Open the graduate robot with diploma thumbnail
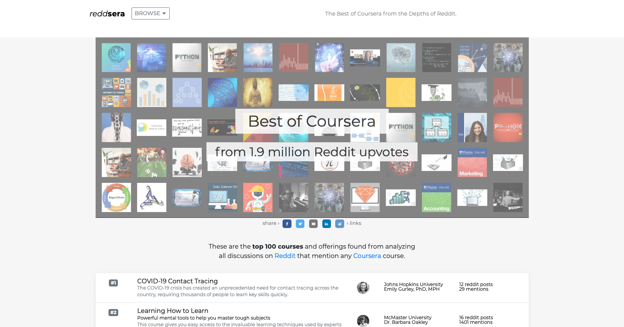Screen dimensions: 624x327 tap(436, 92)
